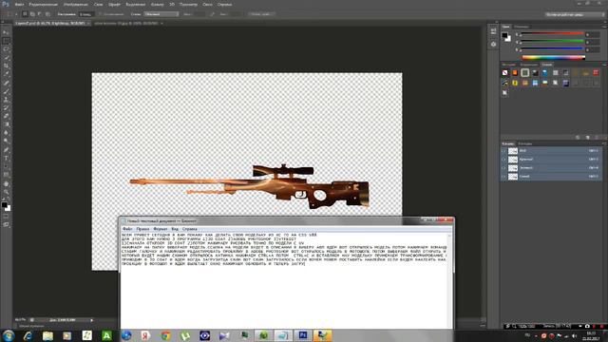Click the create new style icon
608x342 pixels.
(587, 137)
